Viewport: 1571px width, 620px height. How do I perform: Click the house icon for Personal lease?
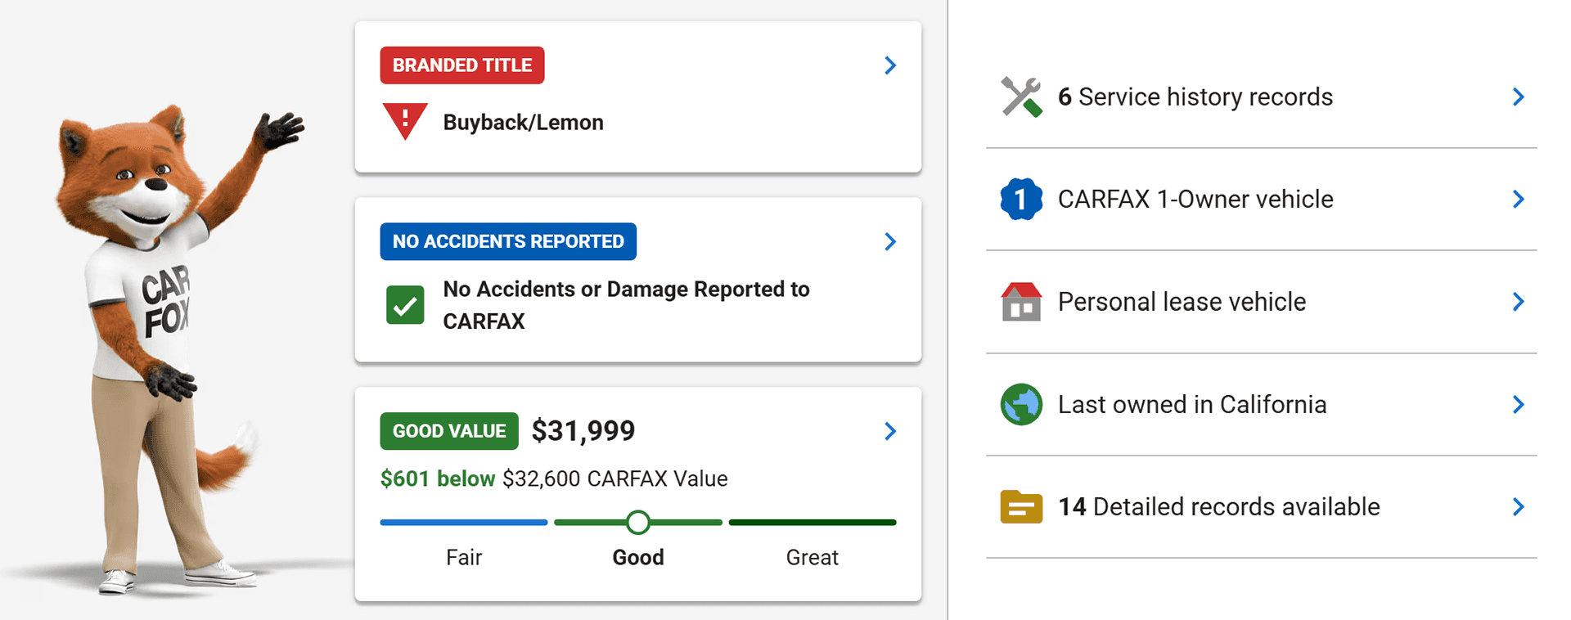click(1021, 302)
